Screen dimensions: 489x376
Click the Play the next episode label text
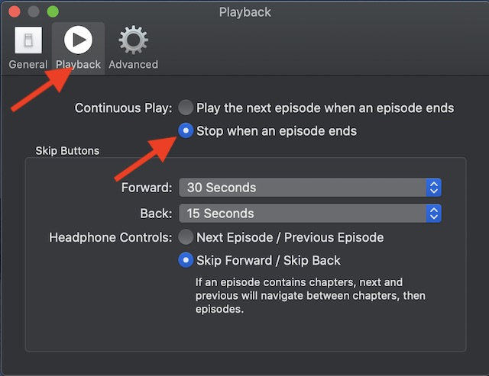tap(325, 108)
